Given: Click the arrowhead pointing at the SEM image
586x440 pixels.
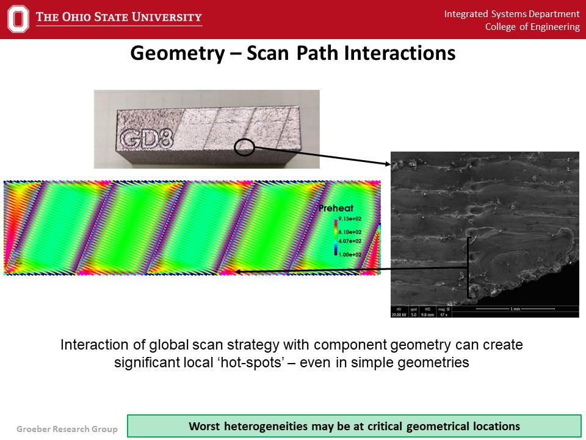Looking at the screenshot, I should pyautogui.click(x=386, y=164).
